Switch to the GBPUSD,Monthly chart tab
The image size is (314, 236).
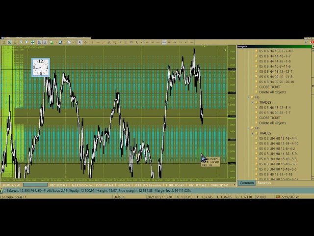coord(148,186)
